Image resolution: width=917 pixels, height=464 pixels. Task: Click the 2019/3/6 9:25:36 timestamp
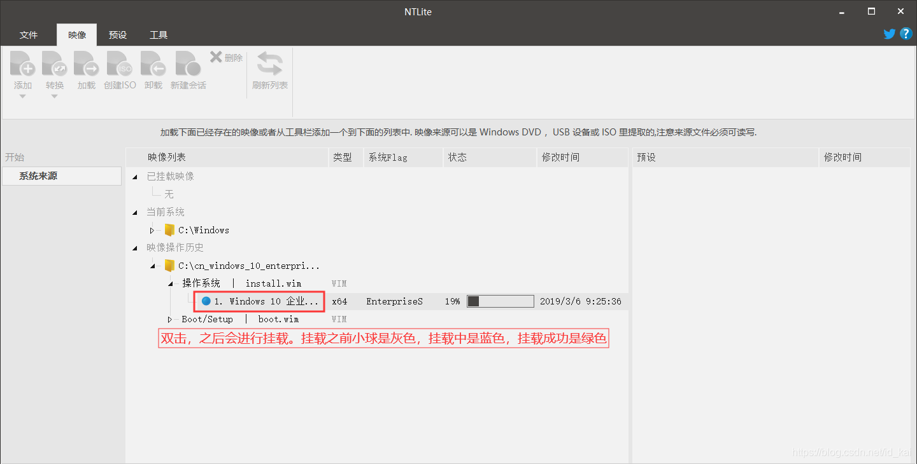click(x=580, y=301)
